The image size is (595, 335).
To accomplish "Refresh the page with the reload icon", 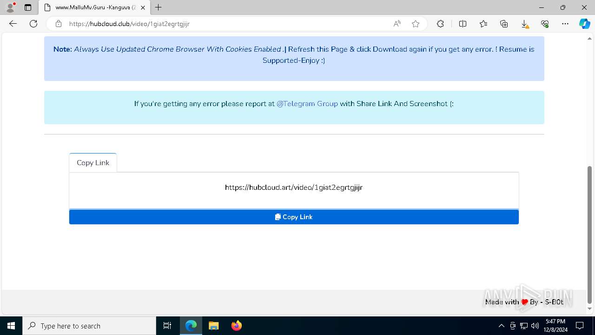I will 33,24.
